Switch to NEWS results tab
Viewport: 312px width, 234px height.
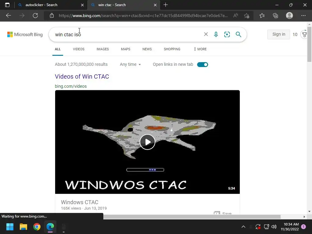point(147,49)
